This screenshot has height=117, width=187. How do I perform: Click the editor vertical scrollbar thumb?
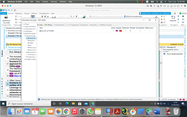[161, 63]
